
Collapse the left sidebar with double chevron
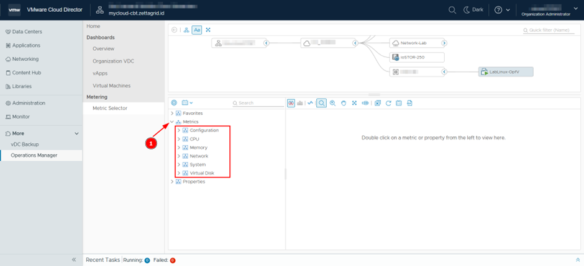[74, 260]
